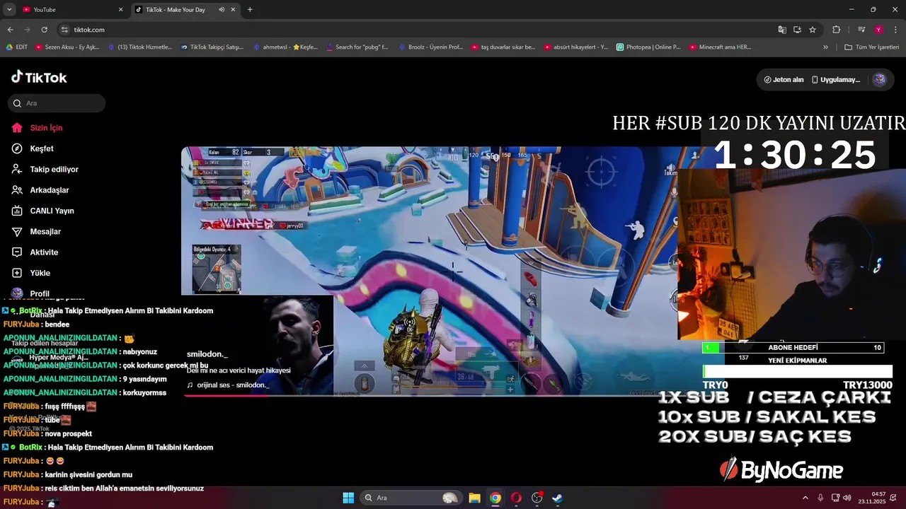Open the Aktivite notifications

tap(44, 252)
